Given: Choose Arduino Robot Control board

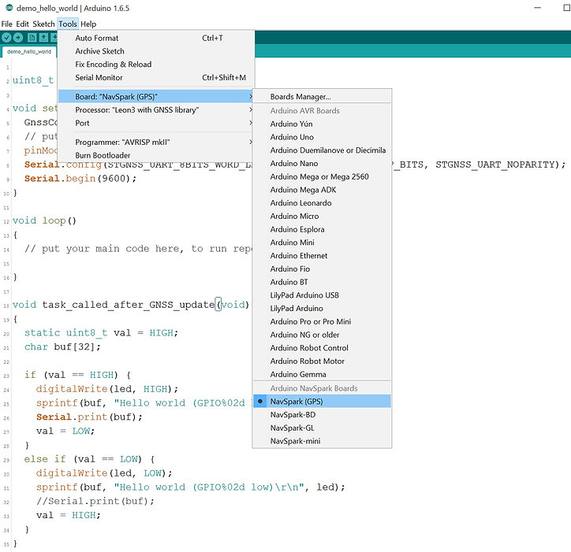Looking at the screenshot, I should click(x=322, y=348).
